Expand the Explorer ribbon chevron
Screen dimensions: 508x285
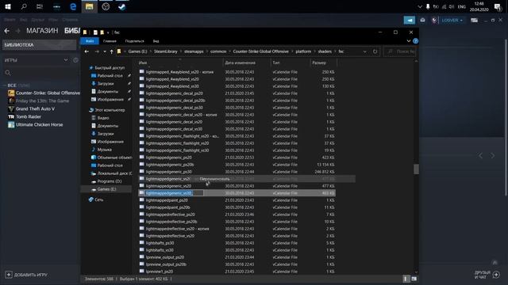(x=409, y=41)
